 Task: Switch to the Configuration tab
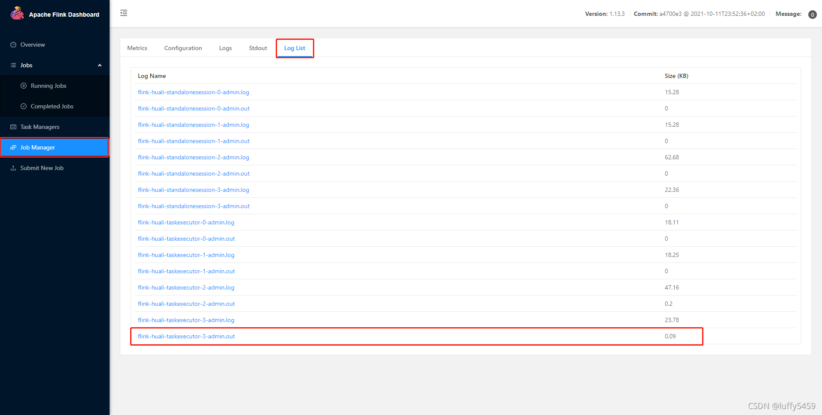183,48
